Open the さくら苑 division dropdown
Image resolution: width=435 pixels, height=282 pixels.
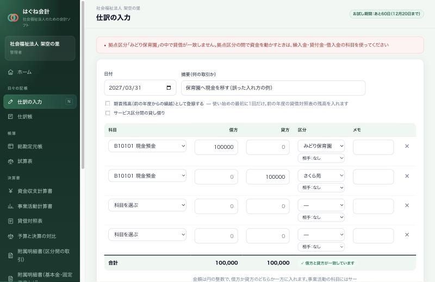pos(321,176)
